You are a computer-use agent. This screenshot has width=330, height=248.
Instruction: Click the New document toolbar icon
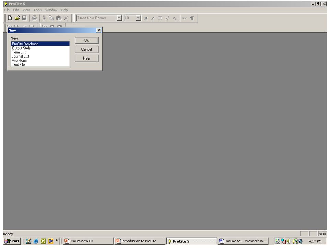pos(10,18)
